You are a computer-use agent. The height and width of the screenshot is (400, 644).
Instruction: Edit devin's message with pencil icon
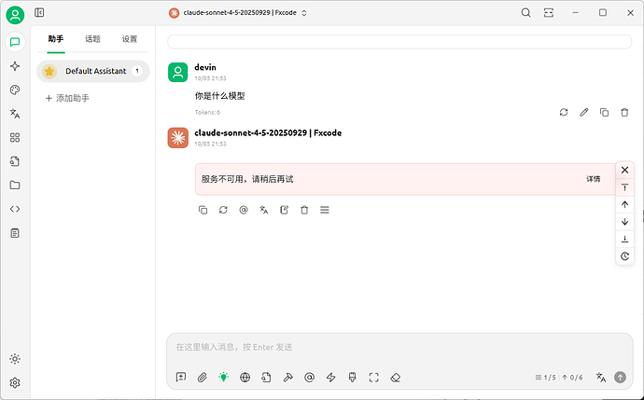(x=583, y=113)
